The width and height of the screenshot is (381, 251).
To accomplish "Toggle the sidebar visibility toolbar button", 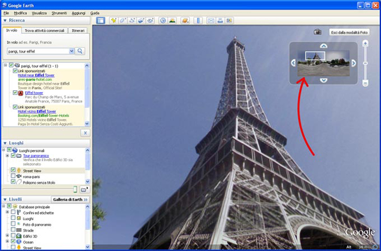I will point(101,20).
